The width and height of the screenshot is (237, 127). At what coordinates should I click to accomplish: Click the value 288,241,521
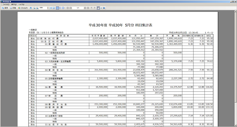point(175,70)
